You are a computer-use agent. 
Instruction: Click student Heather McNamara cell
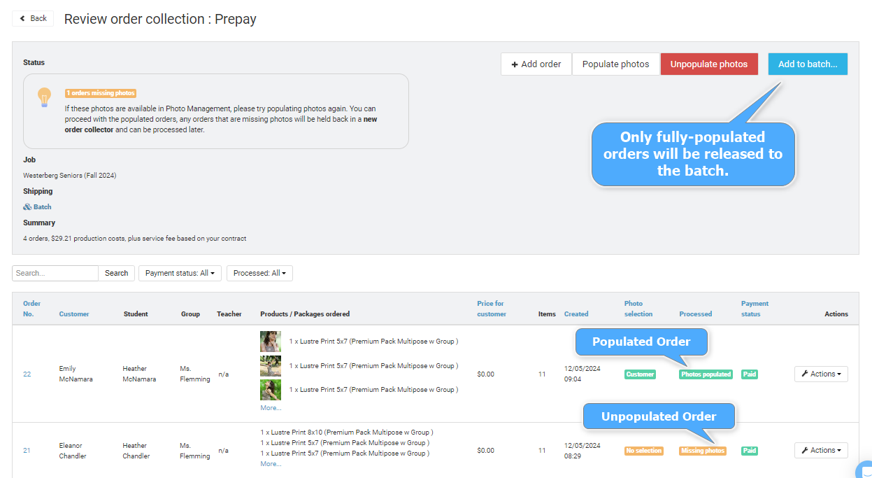coord(139,374)
